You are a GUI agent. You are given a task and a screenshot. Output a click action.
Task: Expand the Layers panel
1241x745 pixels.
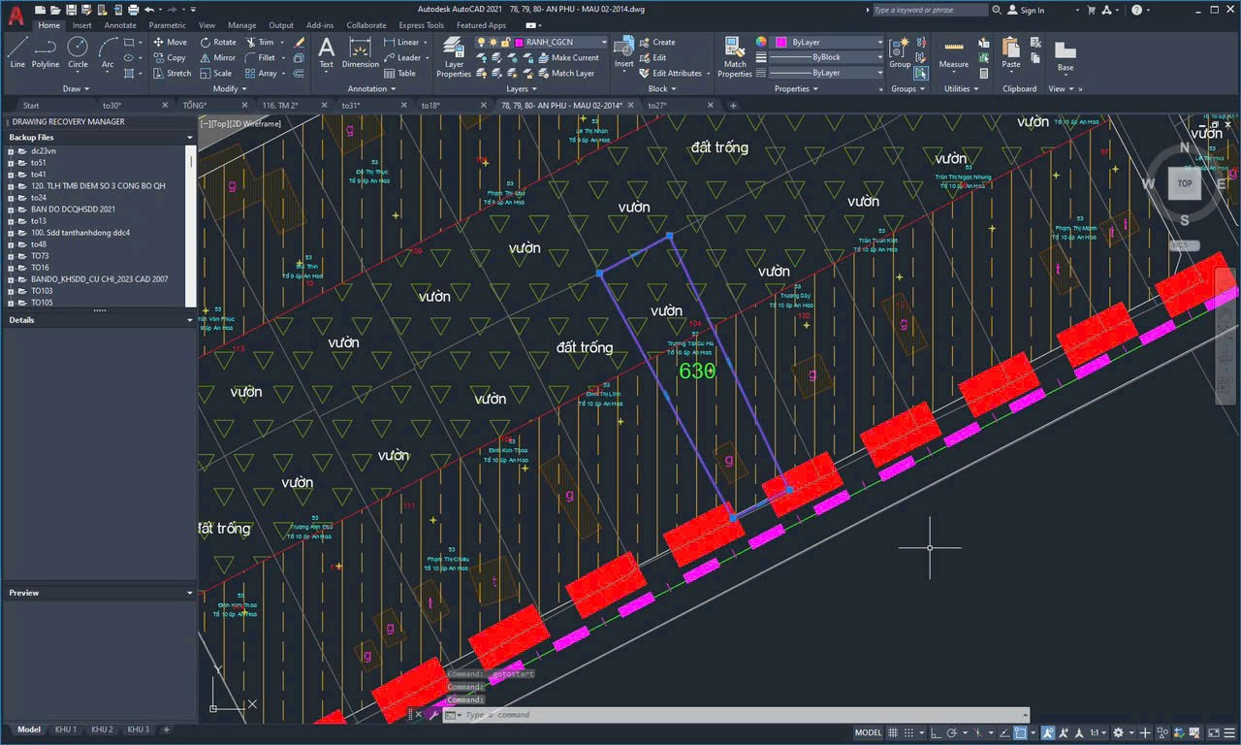tap(521, 88)
